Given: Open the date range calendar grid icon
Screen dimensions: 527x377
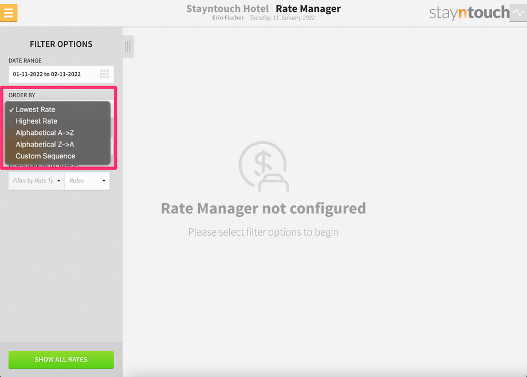Looking at the screenshot, I should 104,74.
